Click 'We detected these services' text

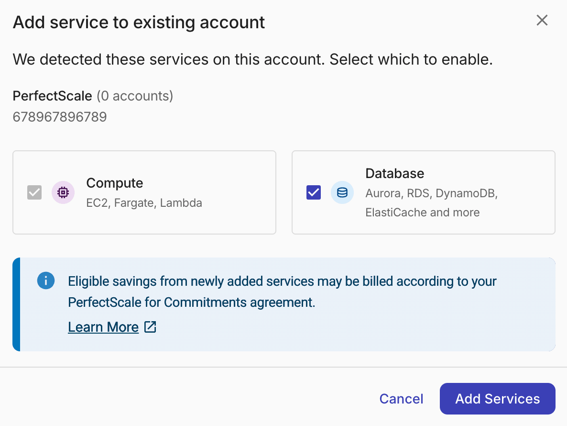pos(253,59)
